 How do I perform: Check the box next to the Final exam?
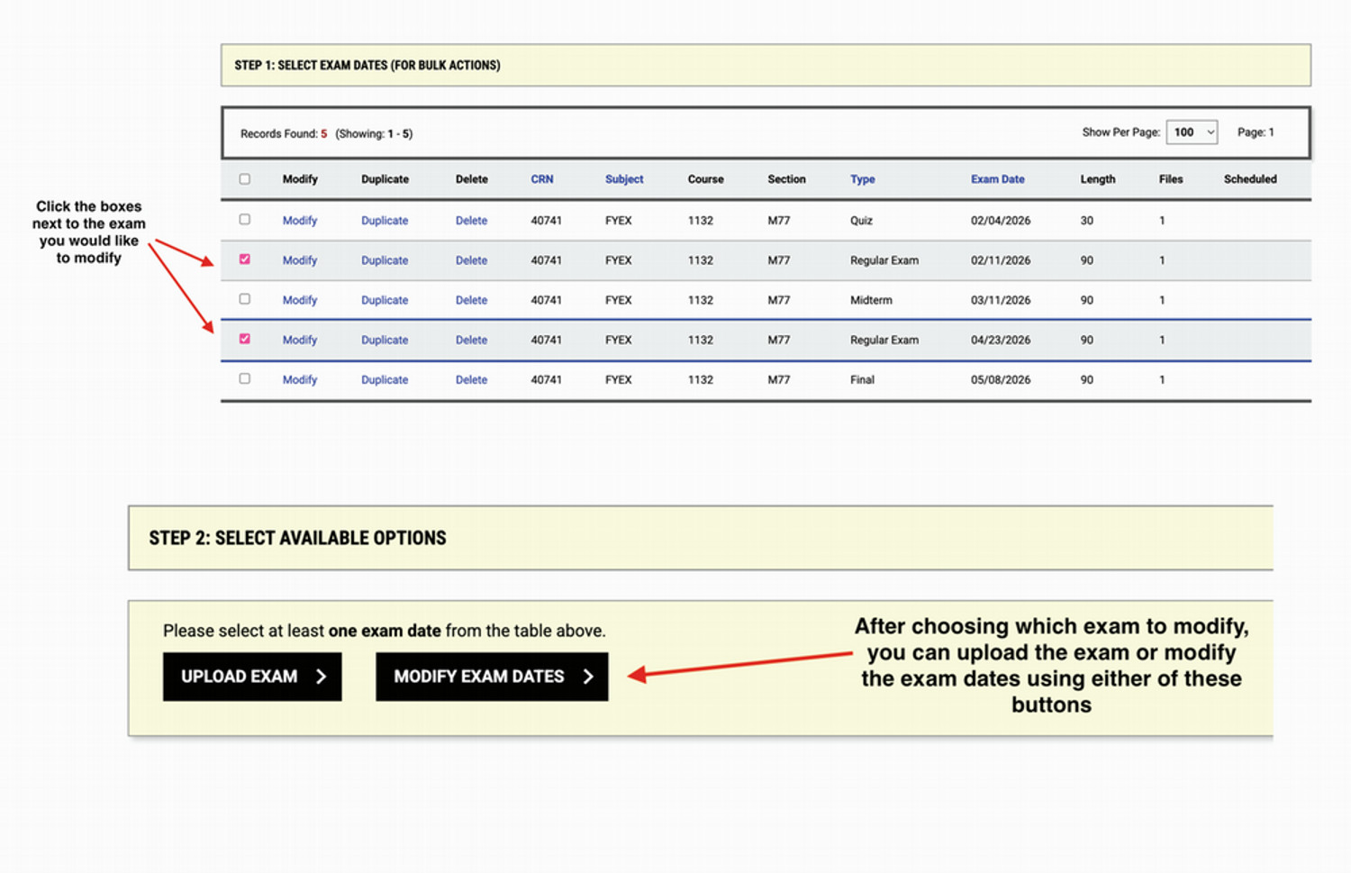[x=244, y=378]
